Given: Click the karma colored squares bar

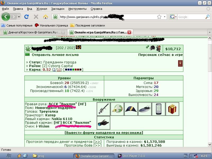Looking at the screenshot, I should click(73, 70).
